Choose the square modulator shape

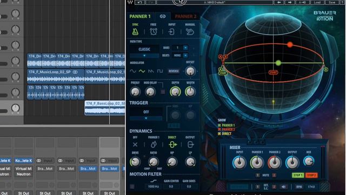point(160,71)
